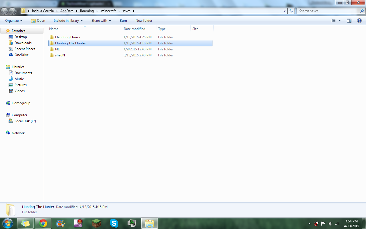Sort by the Date modified column header
Image resolution: width=366 pixels, height=229 pixels.
coord(139,29)
